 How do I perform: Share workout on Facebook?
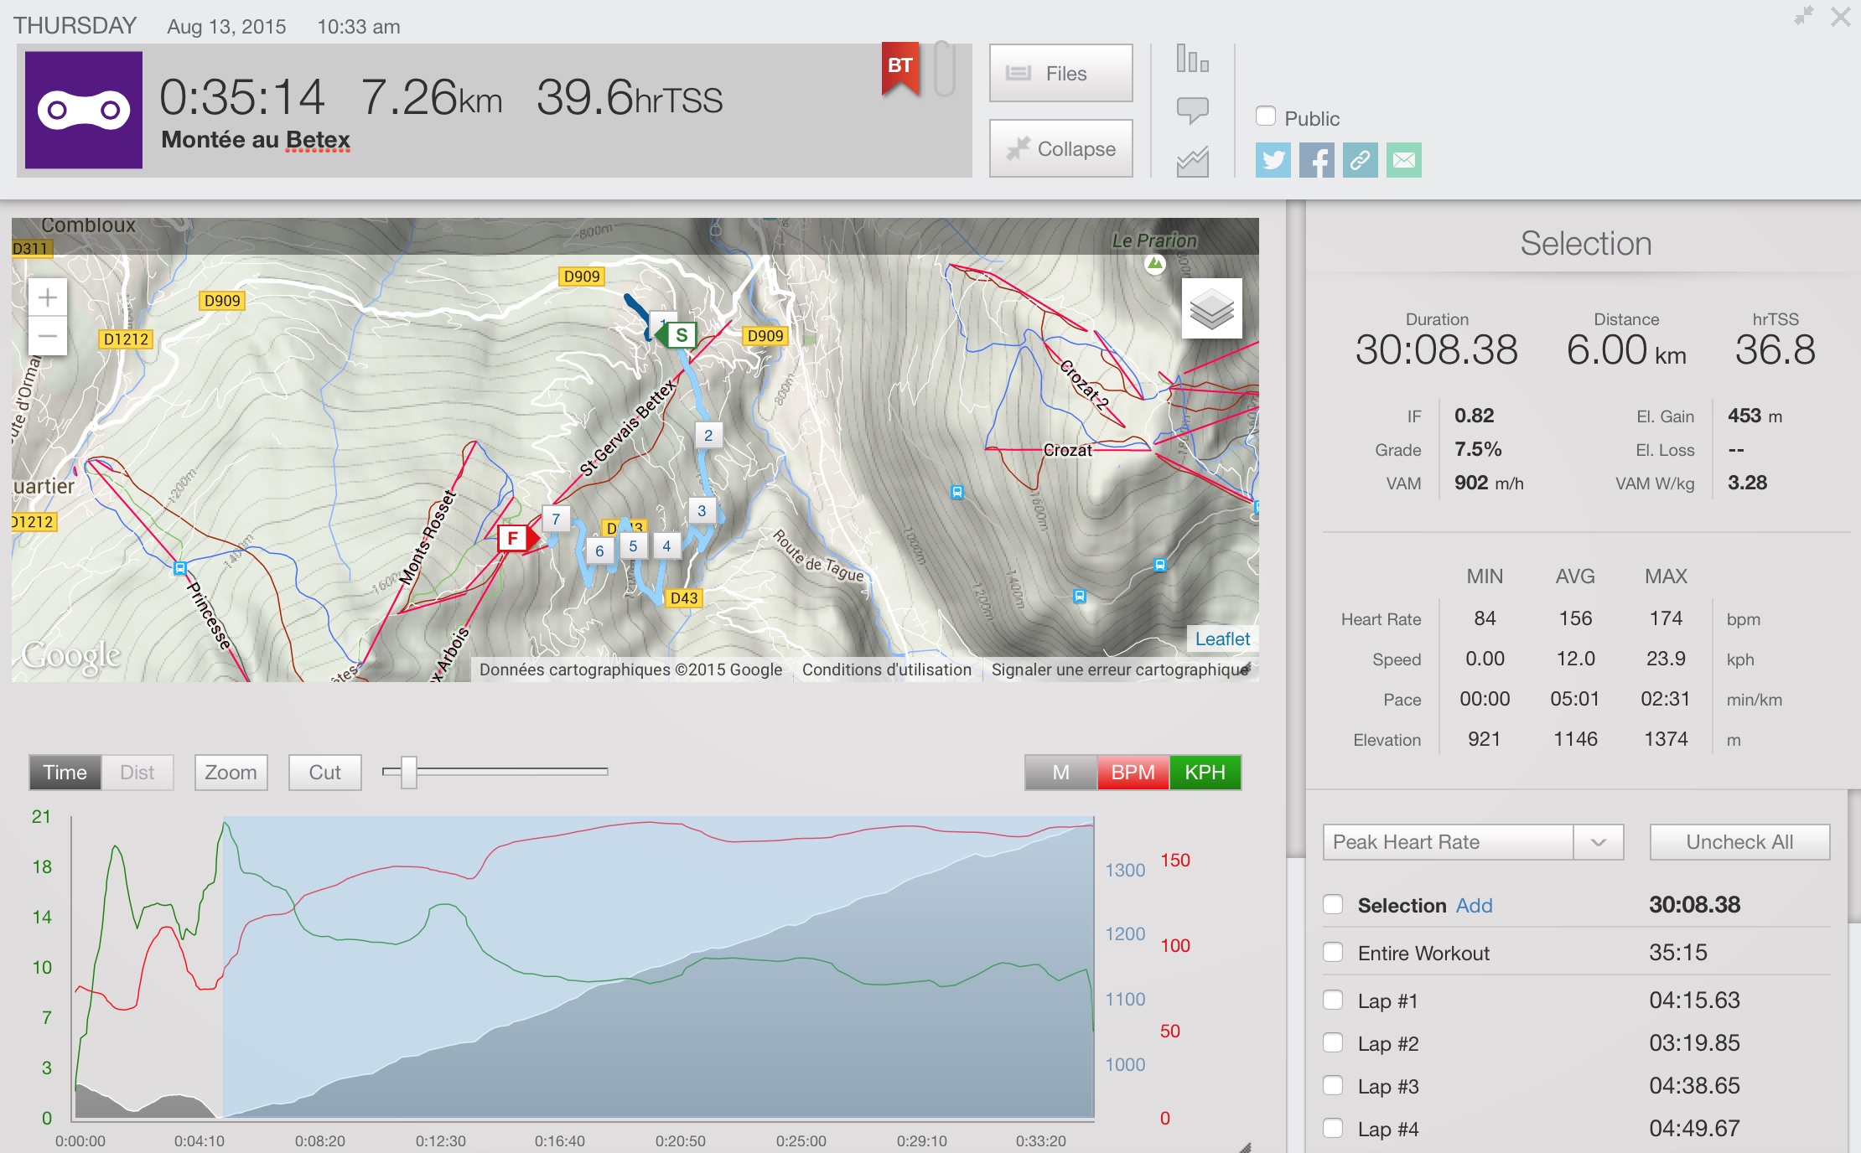pyautogui.click(x=1316, y=160)
